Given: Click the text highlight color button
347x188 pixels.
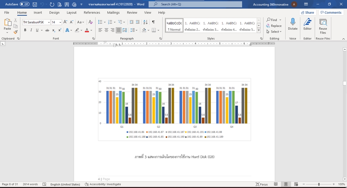Looking at the screenshot, I should pyautogui.click(x=77, y=30).
